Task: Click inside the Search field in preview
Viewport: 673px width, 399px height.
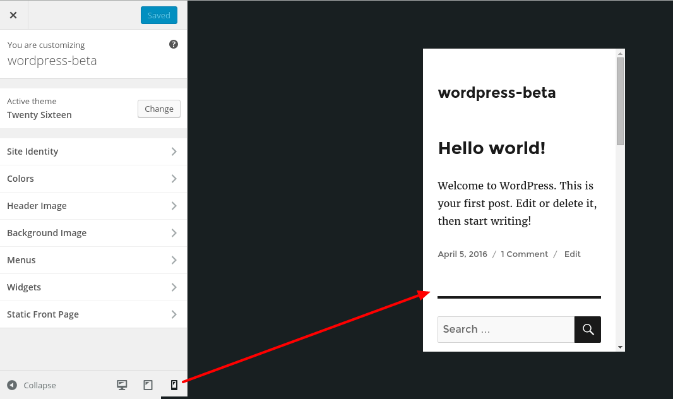Action: 502,329
